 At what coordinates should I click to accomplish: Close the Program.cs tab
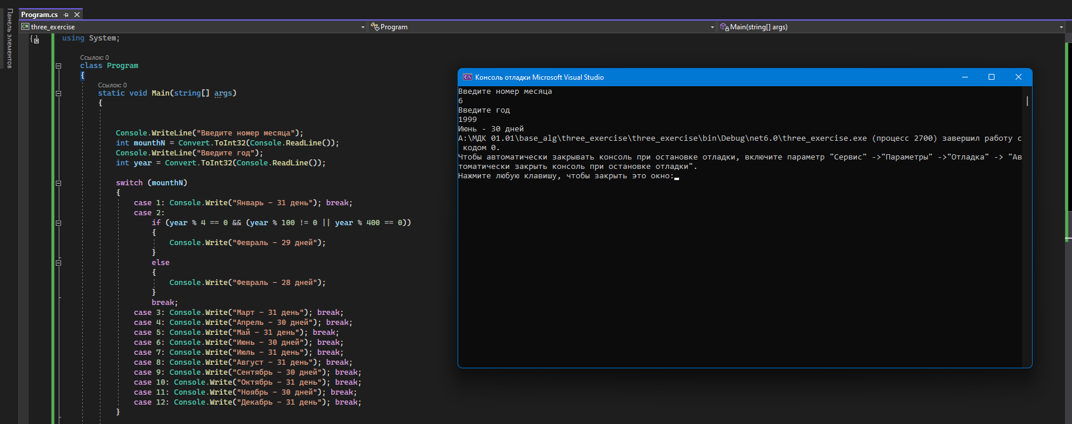77,15
